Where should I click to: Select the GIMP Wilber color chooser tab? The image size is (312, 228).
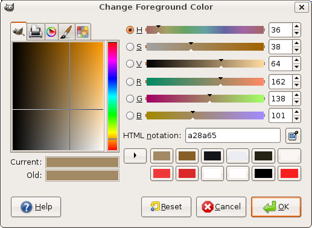19,31
